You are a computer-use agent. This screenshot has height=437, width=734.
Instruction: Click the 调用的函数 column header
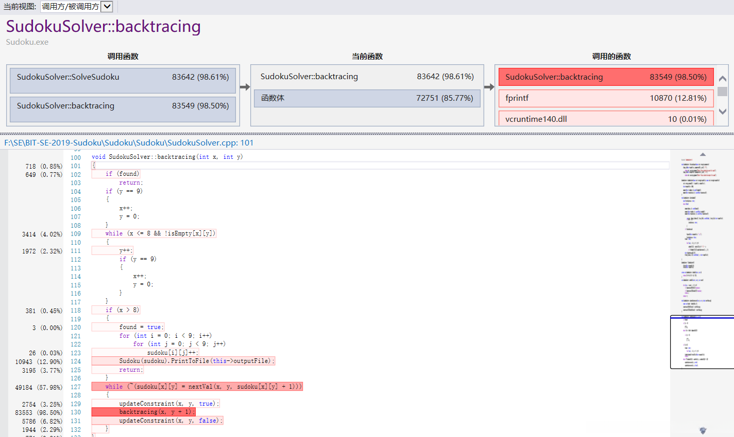pos(611,57)
